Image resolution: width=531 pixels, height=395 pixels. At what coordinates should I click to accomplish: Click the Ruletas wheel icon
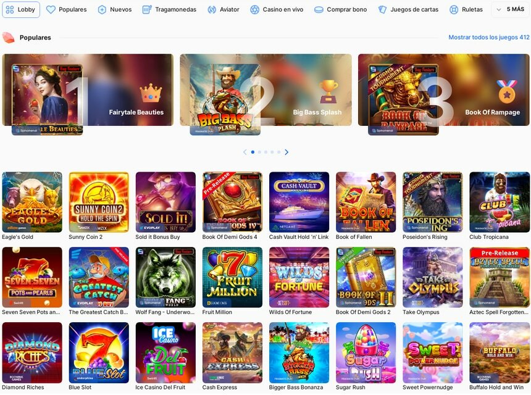(454, 9)
